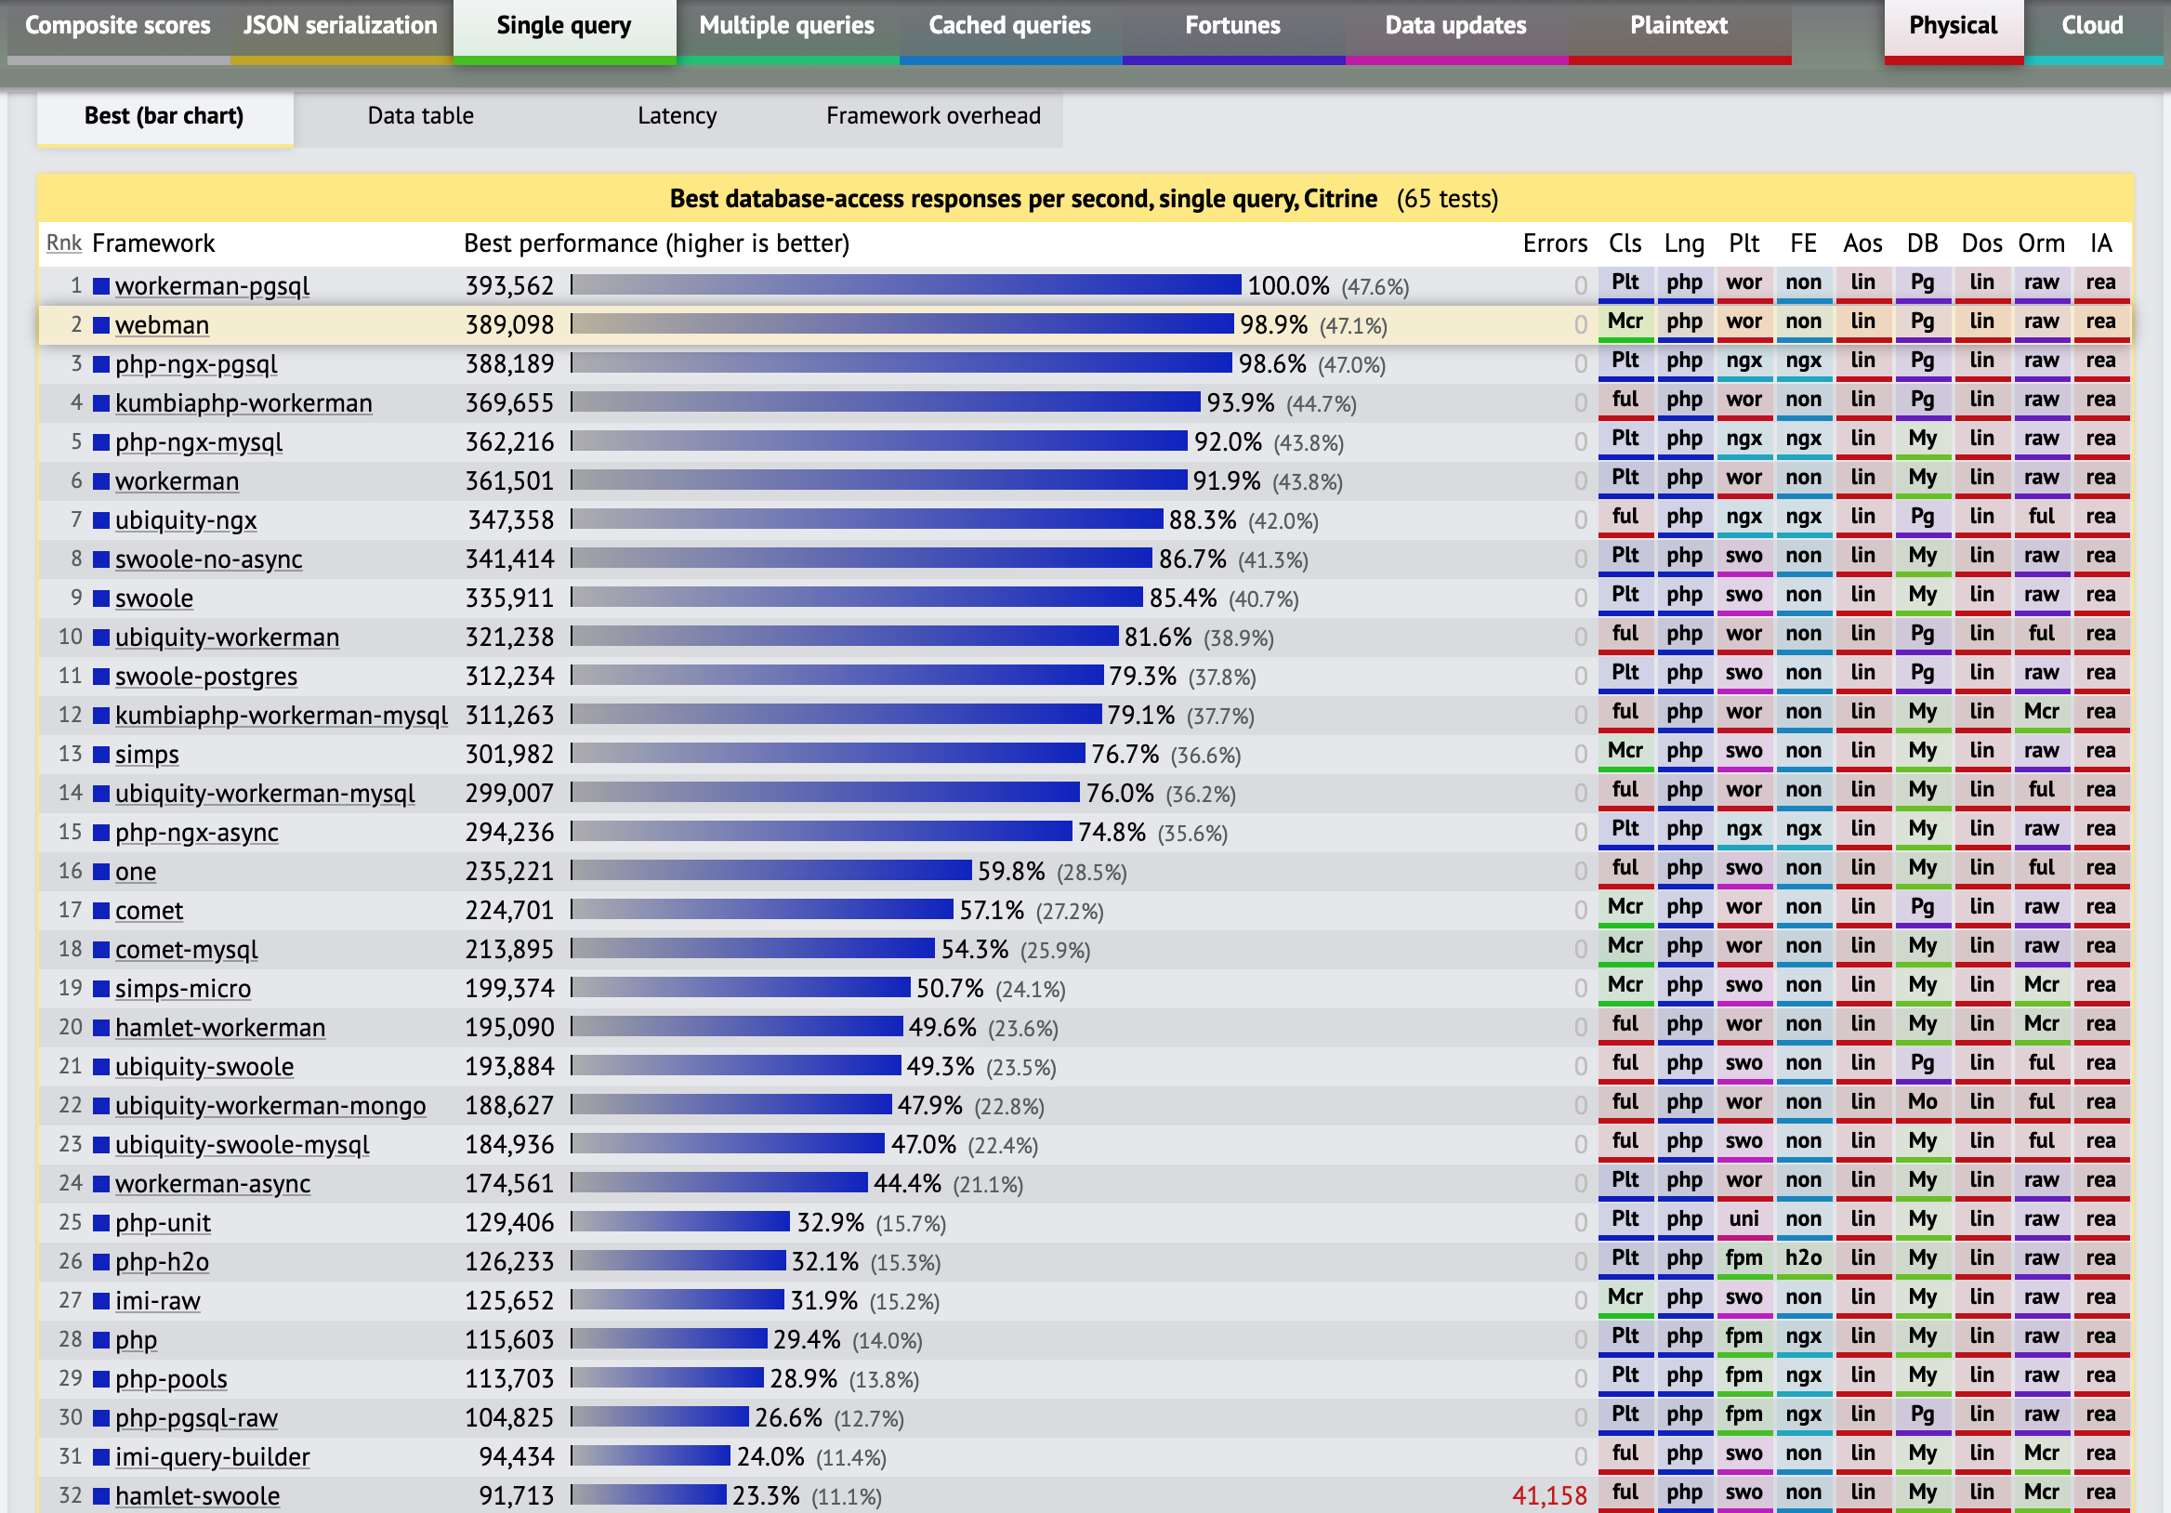Click the Mo database tag for ubiquity-workerman-mongo

tap(1921, 1102)
